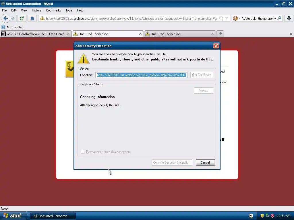This screenshot has width=294, height=220.
Task: Open the Windows start button
Action: pyautogui.click(x=13, y=216)
